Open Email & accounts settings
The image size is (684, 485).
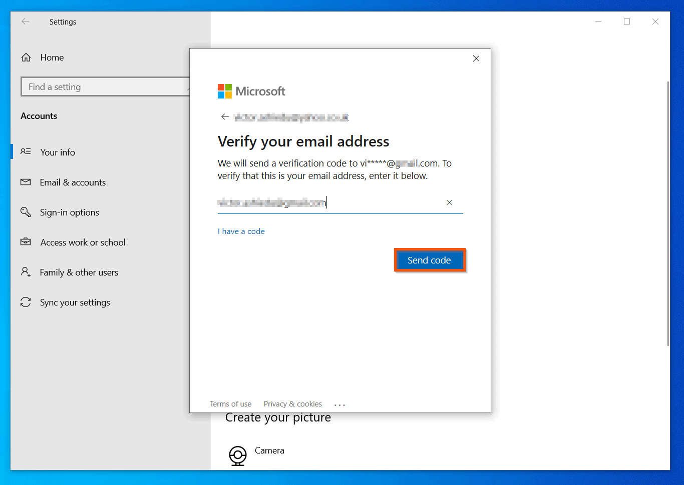pos(73,182)
